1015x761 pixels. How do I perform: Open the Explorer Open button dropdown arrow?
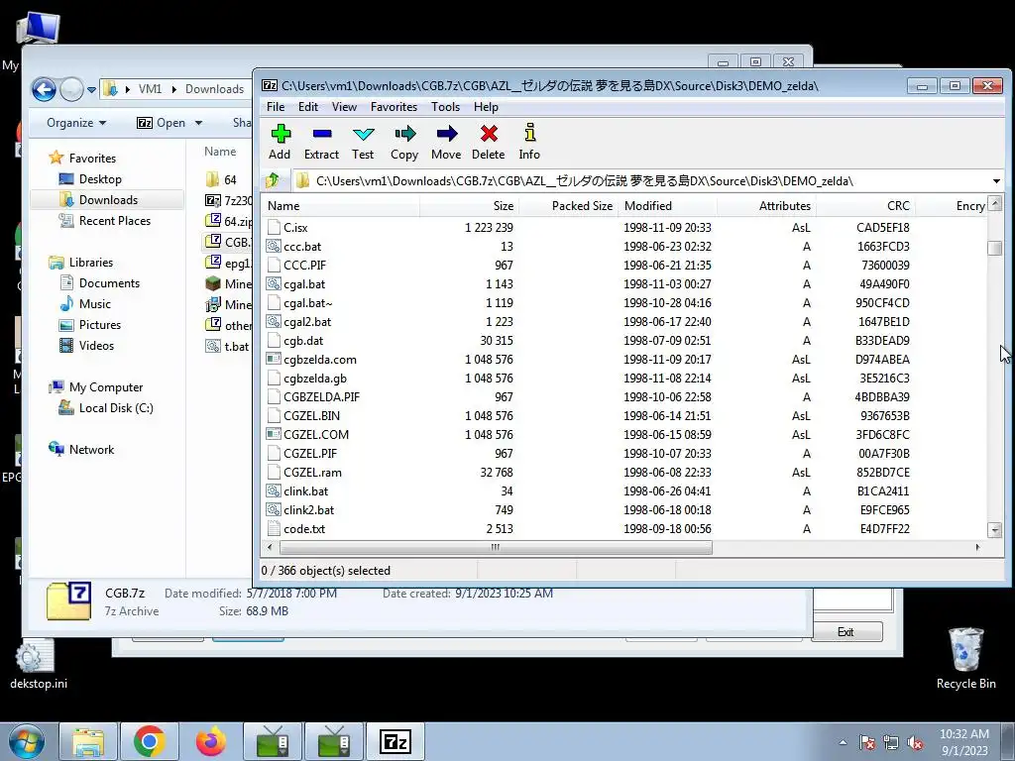pos(198,123)
